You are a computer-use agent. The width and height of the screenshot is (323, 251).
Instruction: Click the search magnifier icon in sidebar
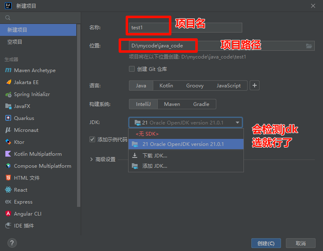[8, 18]
